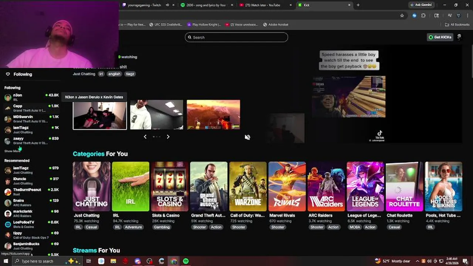Click Casual tag under Chat Roulette
Screen dimensions: 473x266
(x=394, y=227)
